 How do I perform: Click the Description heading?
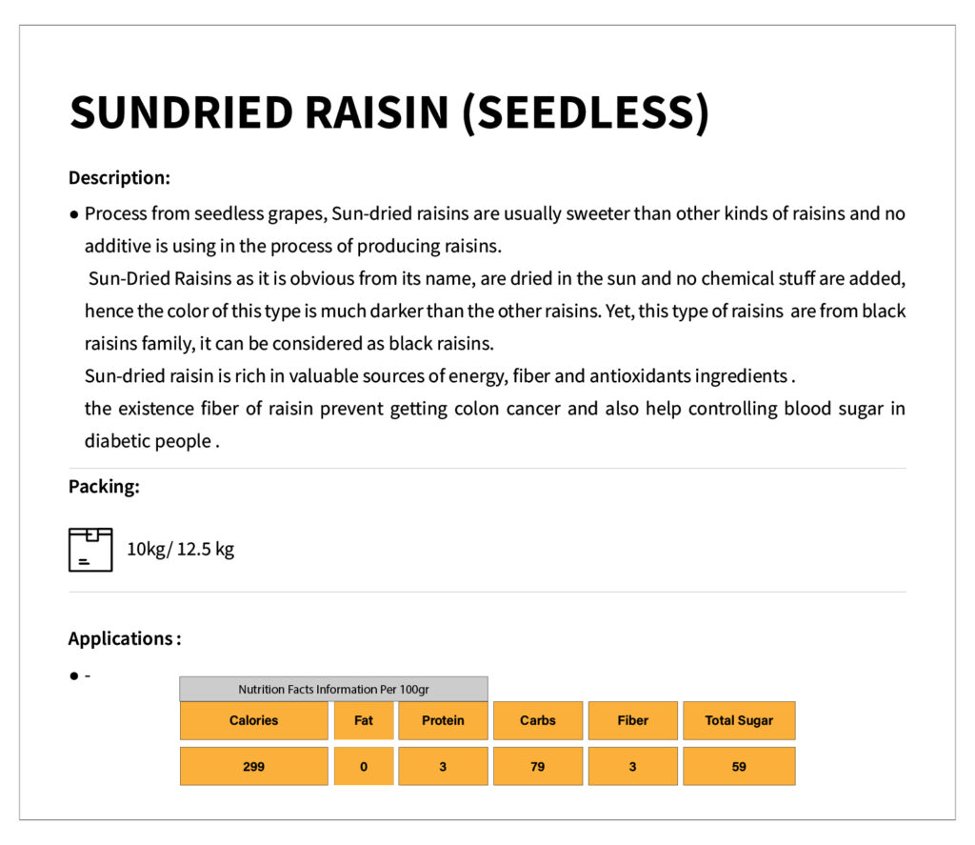[119, 177]
